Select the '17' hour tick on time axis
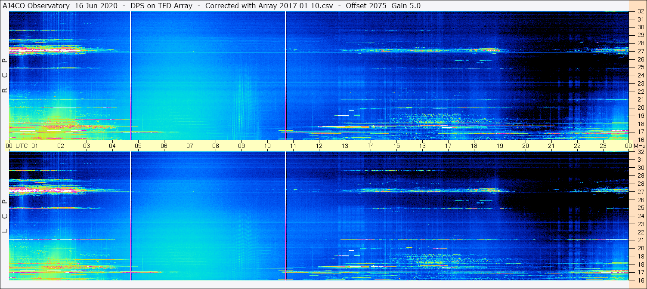Image resolution: width=647 pixels, height=289 pixels. point(448,146)
